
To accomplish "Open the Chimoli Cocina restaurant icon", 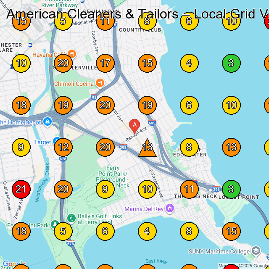I will pyautogui.click(x=100, y=83).
